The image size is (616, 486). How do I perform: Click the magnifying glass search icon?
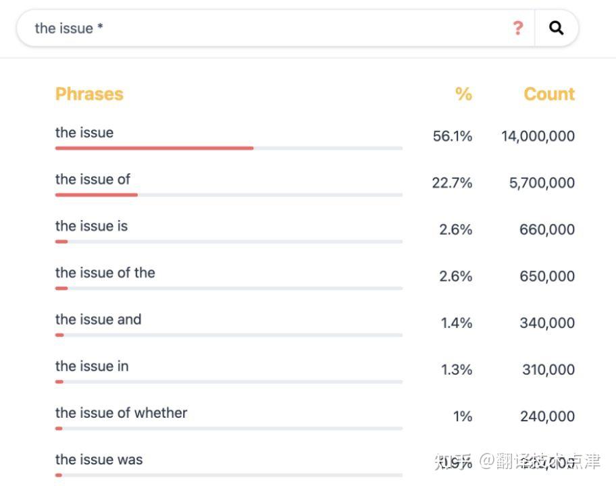click(556, 28)
